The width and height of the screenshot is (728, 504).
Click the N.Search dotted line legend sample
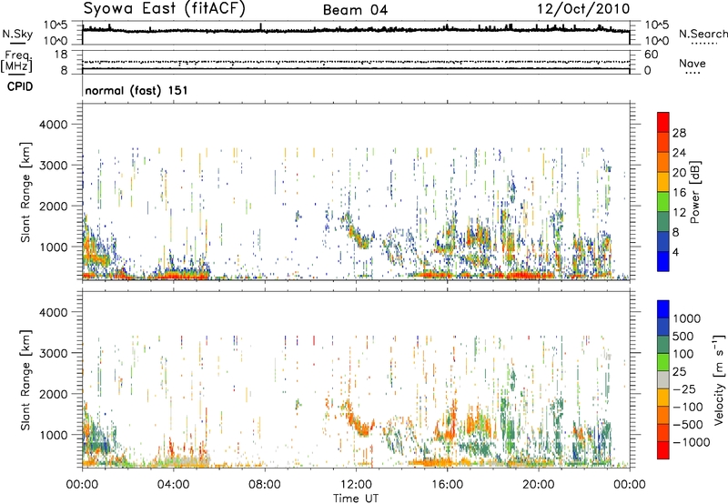(703, 44)
